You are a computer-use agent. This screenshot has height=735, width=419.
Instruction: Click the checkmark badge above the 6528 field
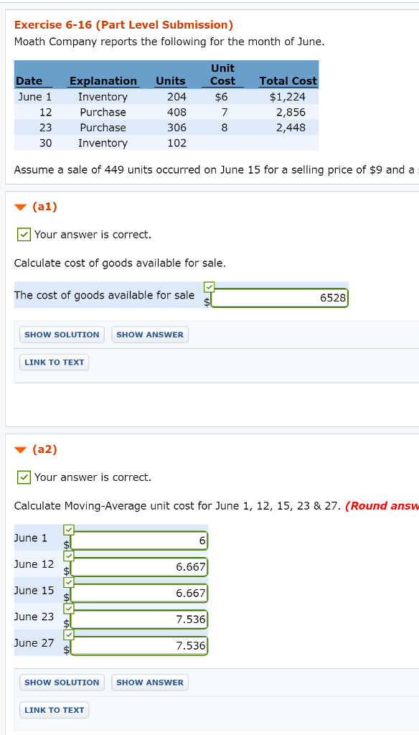[x=209, y=286]
